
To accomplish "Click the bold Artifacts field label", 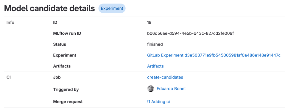I will click(x=62, y=66).
